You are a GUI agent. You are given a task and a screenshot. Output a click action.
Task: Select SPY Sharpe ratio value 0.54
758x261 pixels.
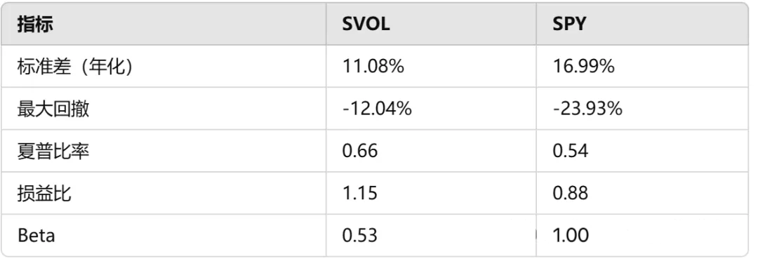click(571, 152)
